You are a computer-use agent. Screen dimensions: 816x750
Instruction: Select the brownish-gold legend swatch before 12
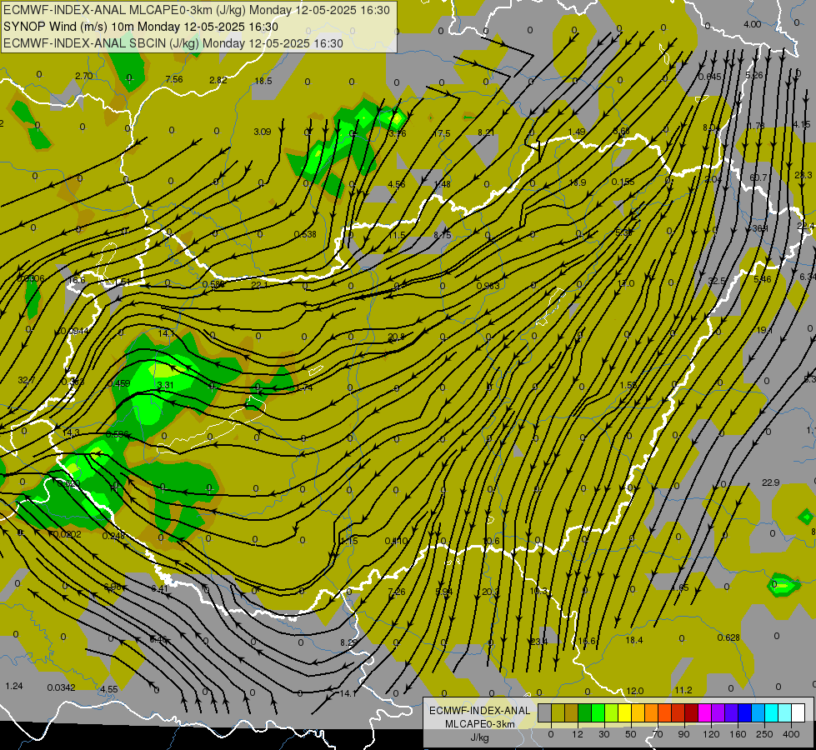pyautogui.click(x=572, y=712)
